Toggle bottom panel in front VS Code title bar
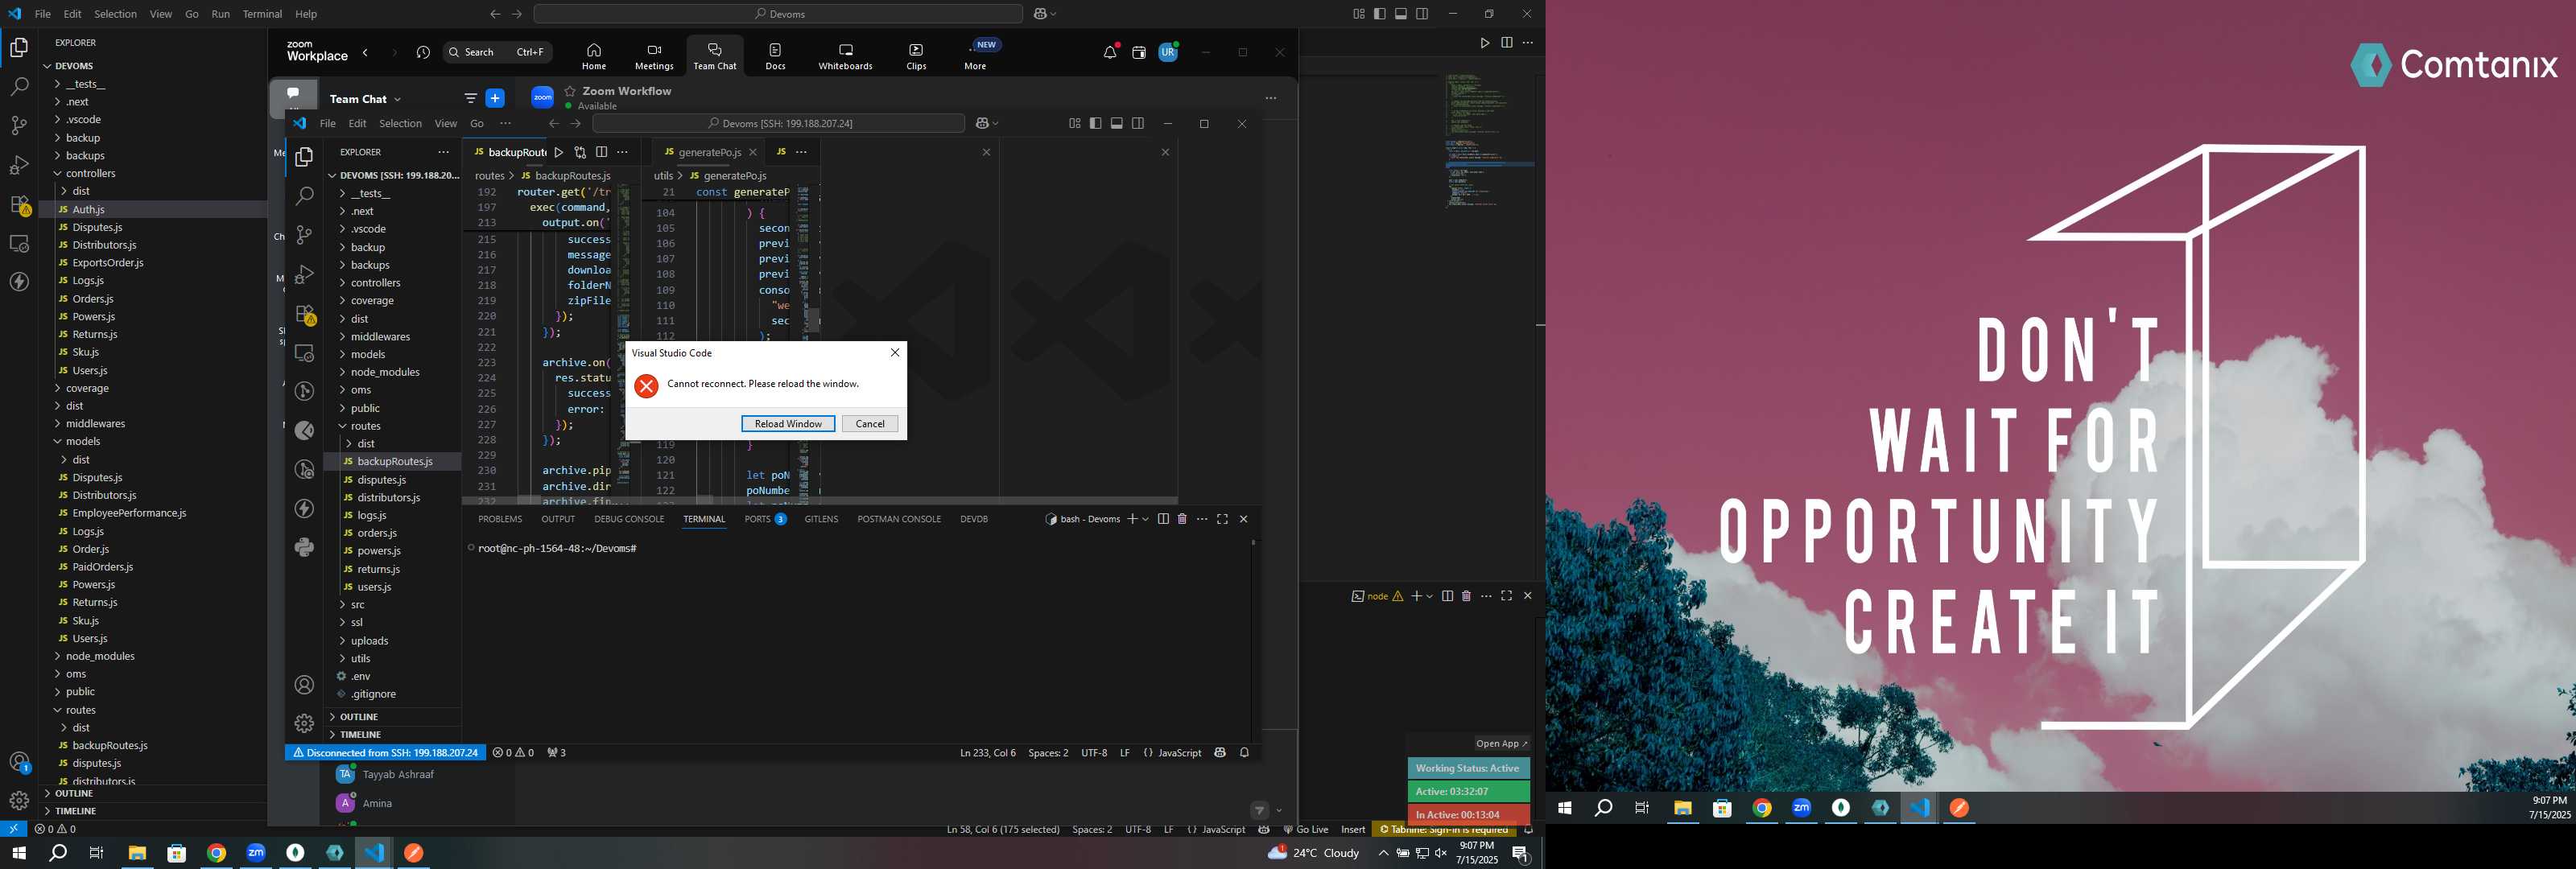Screen dimensions: 2576x869 (x=1117, y=123)
